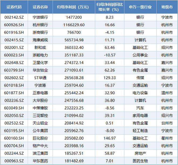Select the 归母净利润同比增长率 column header
The width and height of the screenshot is (178, 165).
point(109,7)
